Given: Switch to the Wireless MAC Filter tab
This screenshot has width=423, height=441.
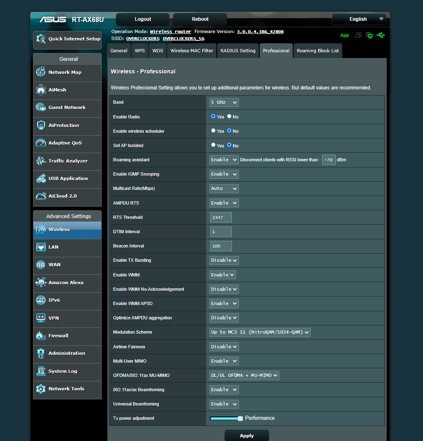Looking at the screenshot, I should coord(191,51).
